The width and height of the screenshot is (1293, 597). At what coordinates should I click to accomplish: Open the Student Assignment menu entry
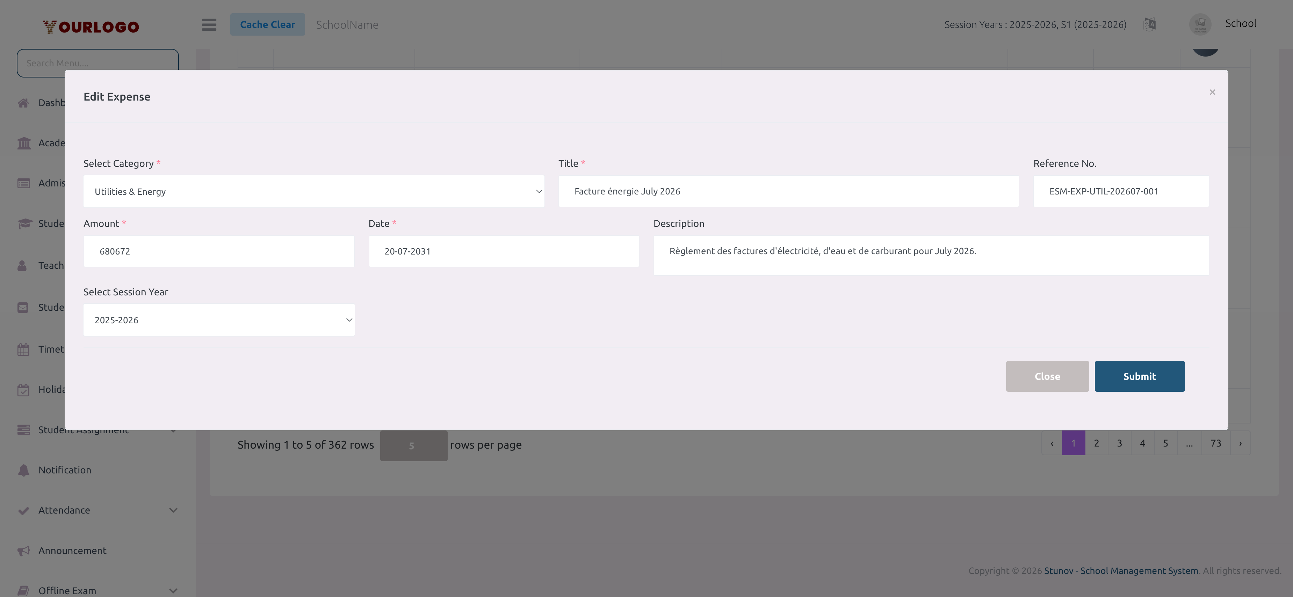[83, 429]
